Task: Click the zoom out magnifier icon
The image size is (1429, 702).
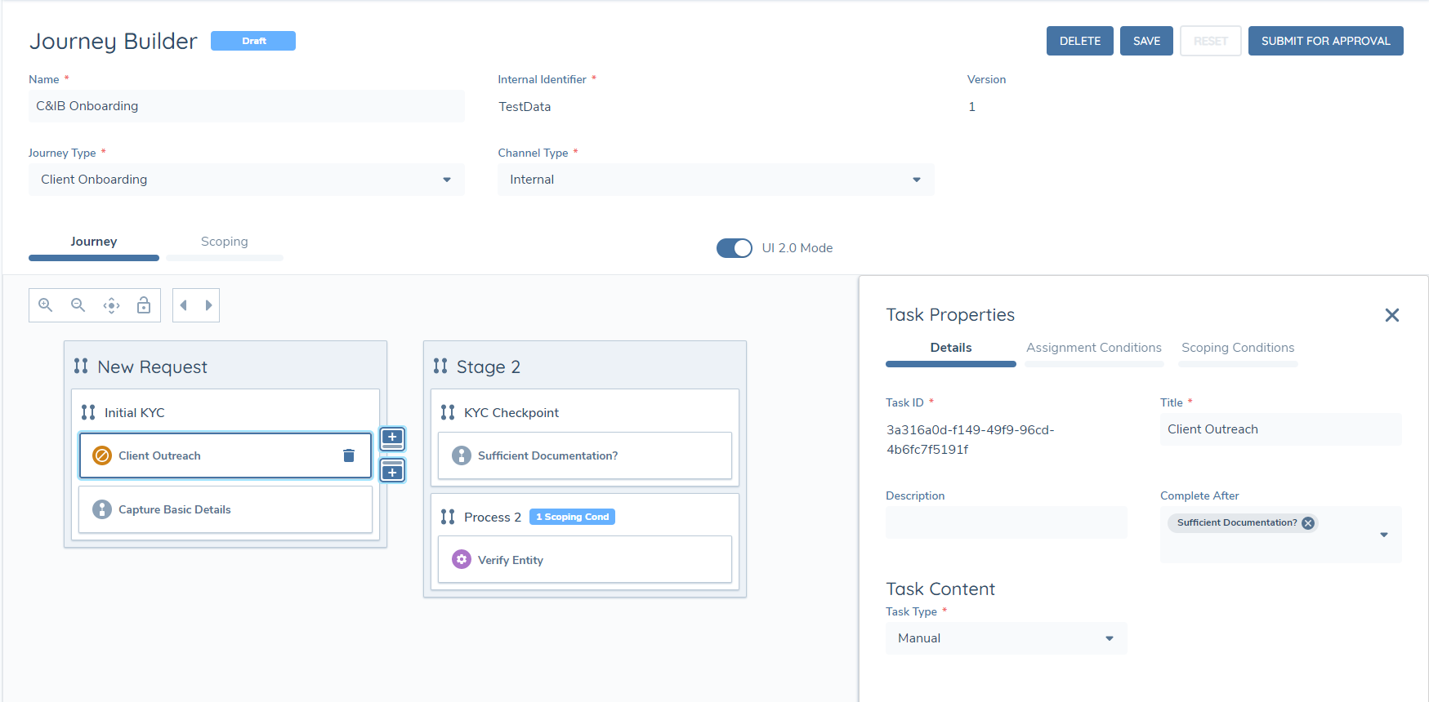Action: pos(78,305)
